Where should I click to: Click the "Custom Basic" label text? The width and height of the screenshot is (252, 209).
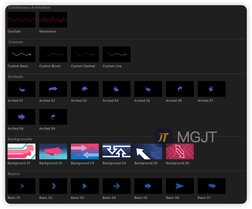(x=18, y=66)
